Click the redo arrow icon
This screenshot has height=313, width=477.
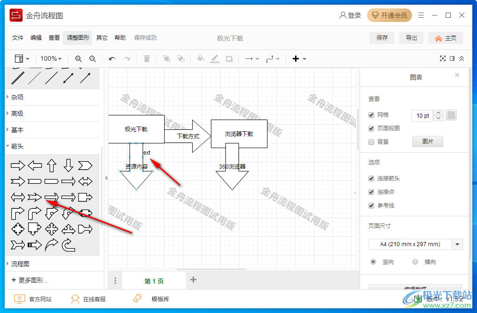127,59
